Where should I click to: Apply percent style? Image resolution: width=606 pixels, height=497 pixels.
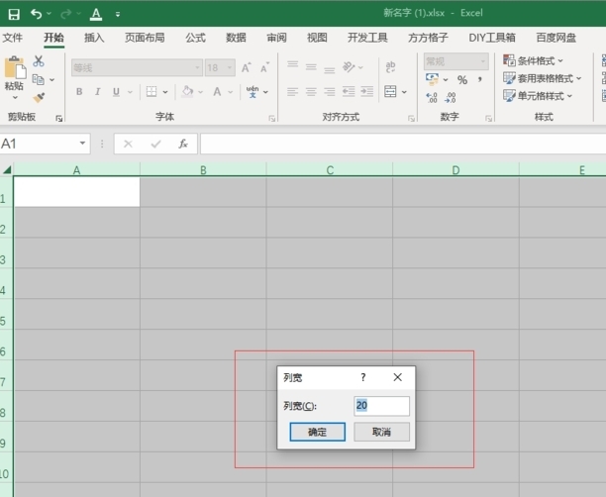pos(462,80)
